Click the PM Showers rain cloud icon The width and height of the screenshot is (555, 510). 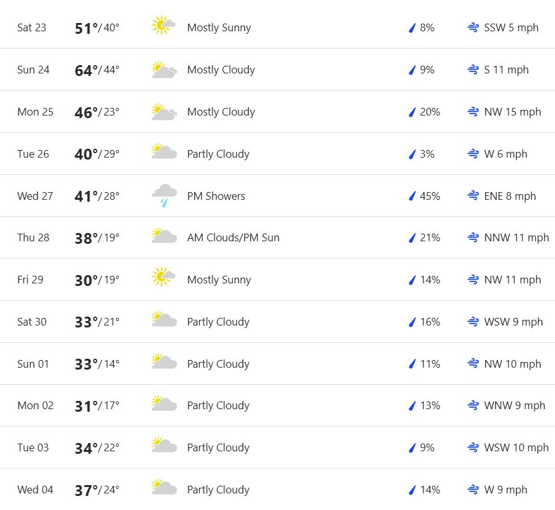[x=164, y=195]
